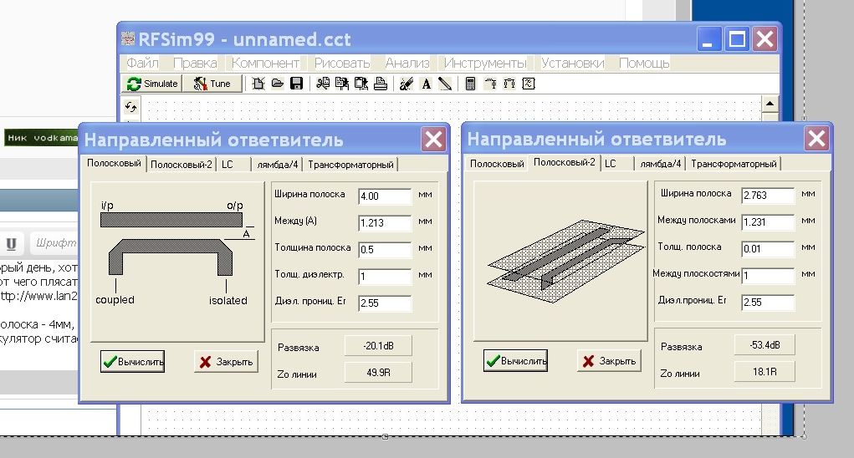Click Вычислить in the -20.1dB dialog
Screen dimensions: 854x458
click(x=132, y=362)
